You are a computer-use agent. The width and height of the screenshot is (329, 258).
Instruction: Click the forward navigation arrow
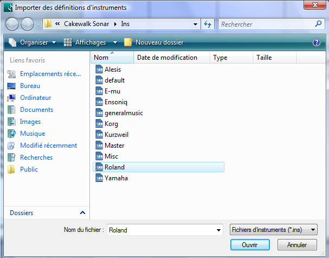pos(27,24)
